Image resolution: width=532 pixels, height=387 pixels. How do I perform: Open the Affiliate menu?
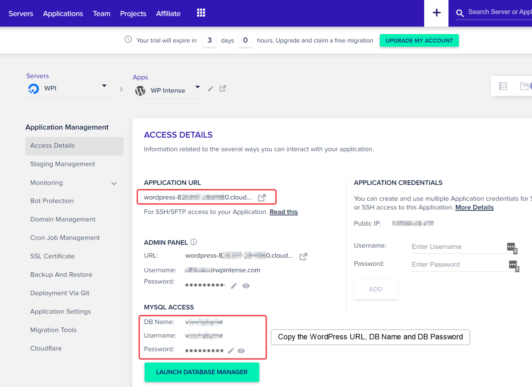point(168,14)
